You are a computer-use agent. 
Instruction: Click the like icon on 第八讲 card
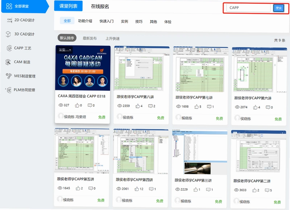coord(138,106)
